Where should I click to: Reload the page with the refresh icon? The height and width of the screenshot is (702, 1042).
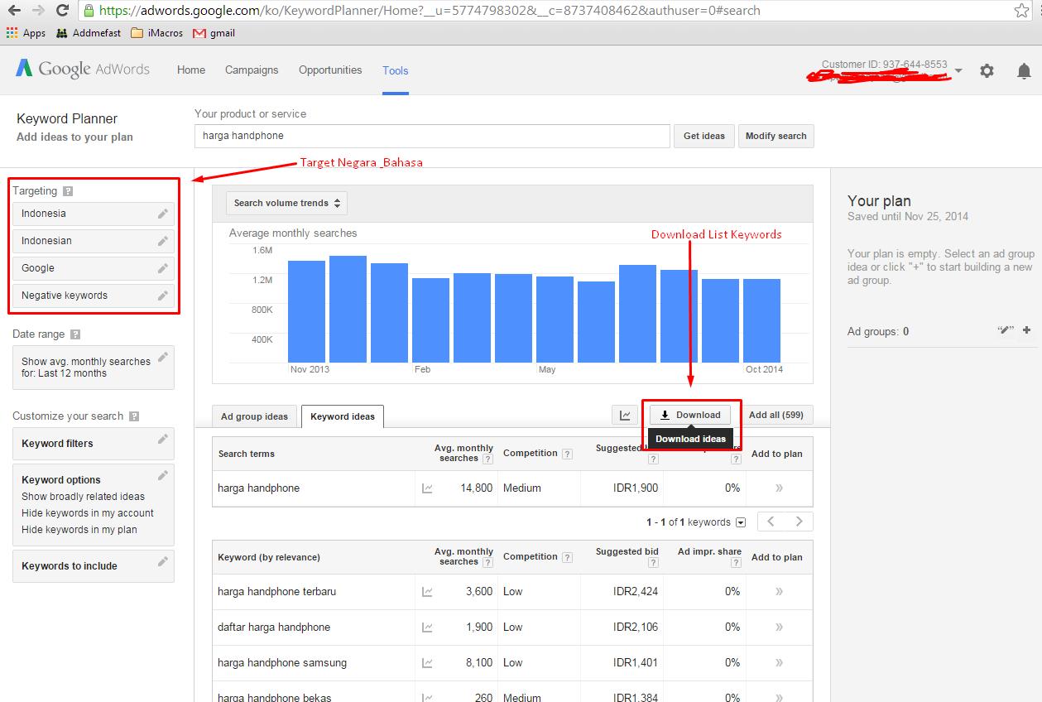[62, 11]
